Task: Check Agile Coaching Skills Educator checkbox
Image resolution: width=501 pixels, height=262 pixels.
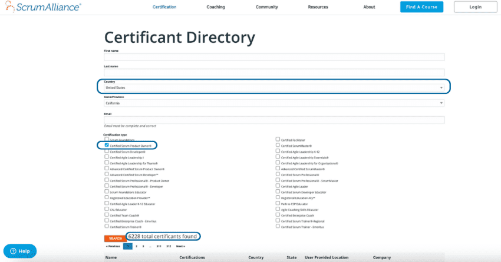Action: (x=278, y=209)
